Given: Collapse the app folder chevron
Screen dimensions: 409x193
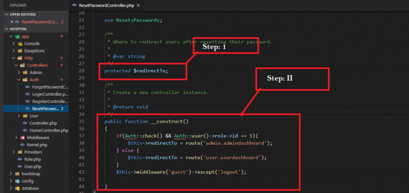Looking at the screenshot, I should [11, 36].
